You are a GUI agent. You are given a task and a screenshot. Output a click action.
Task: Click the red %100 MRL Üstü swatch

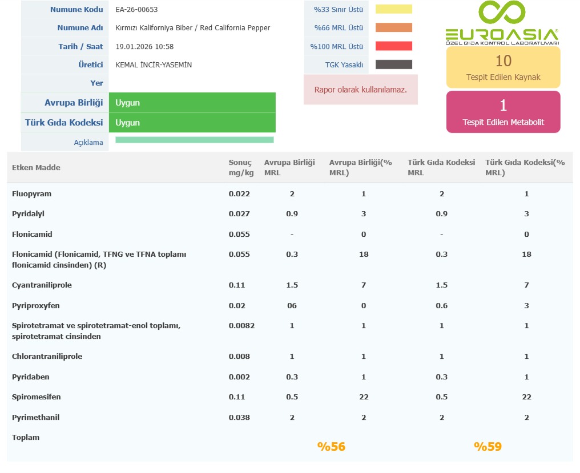(x=393, y=46)
